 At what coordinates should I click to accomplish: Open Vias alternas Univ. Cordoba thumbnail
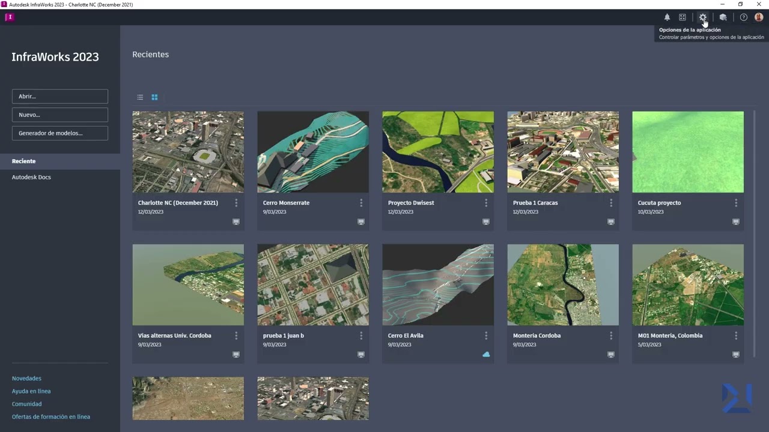click(x=188, y=285)
